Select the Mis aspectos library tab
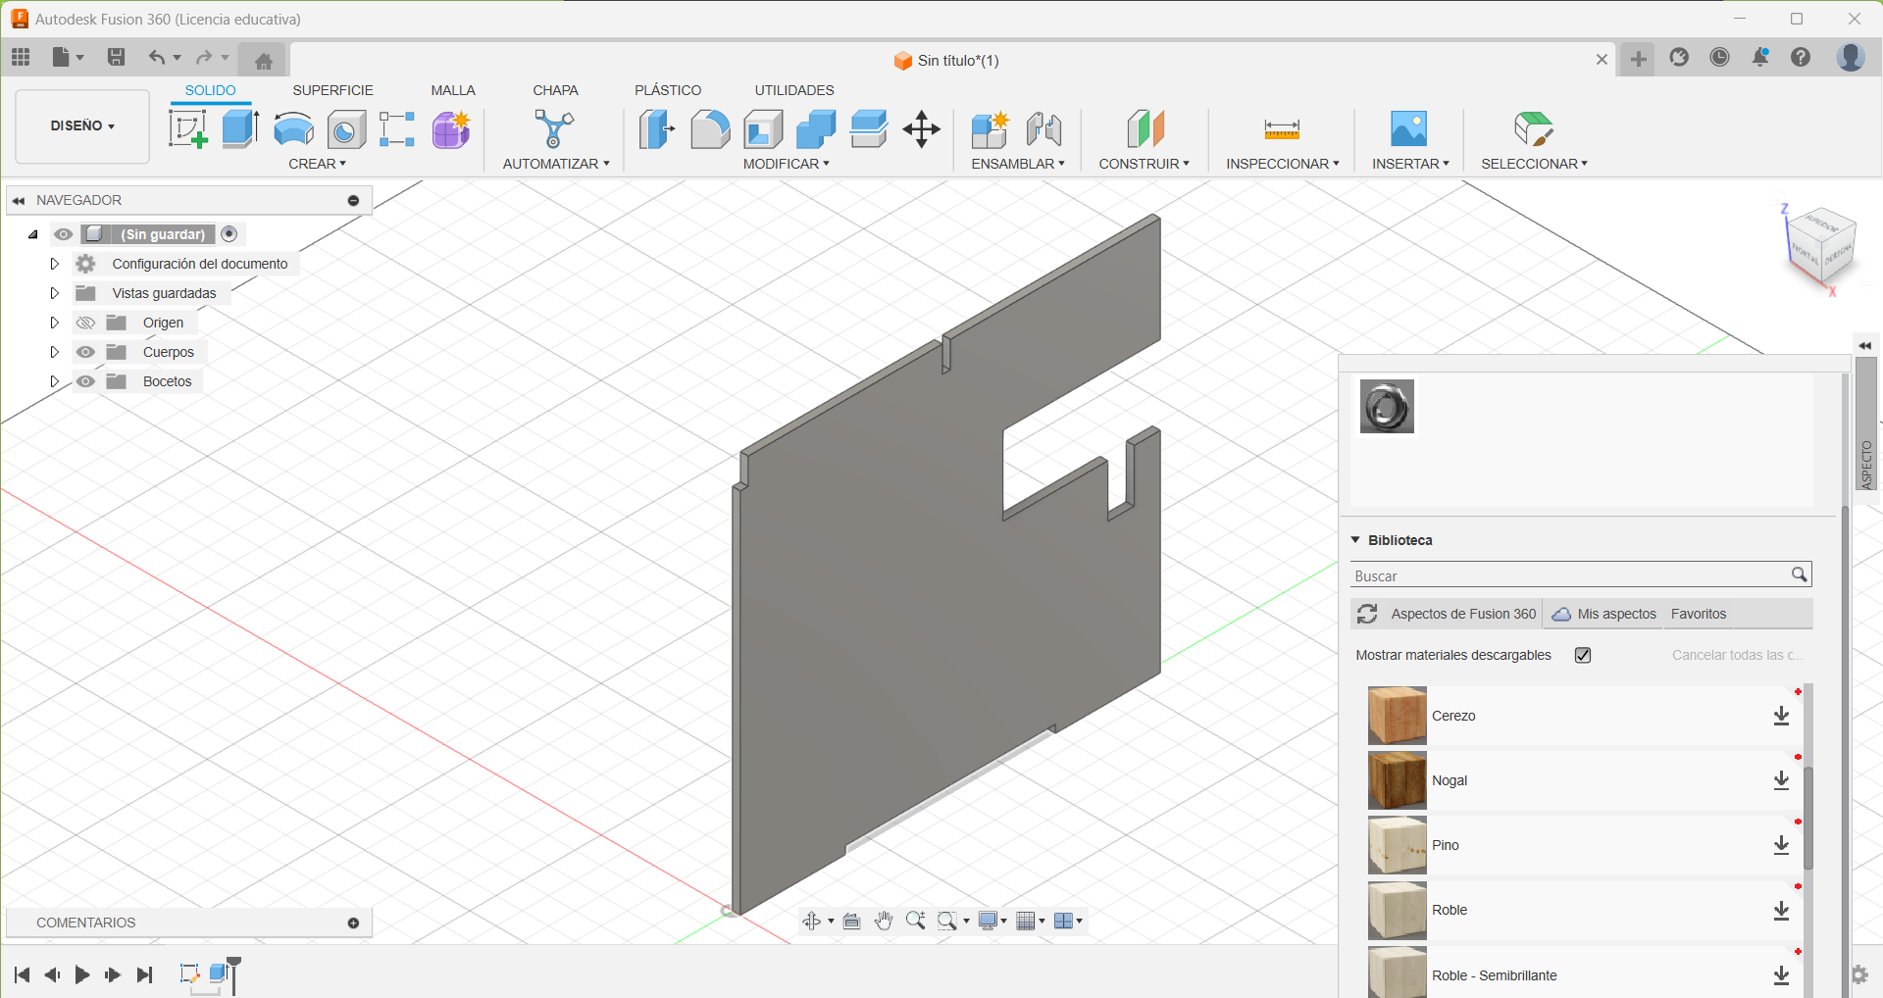Image resolution: width=1883 pixels, height=998 pixels. tap(1604, 614)
